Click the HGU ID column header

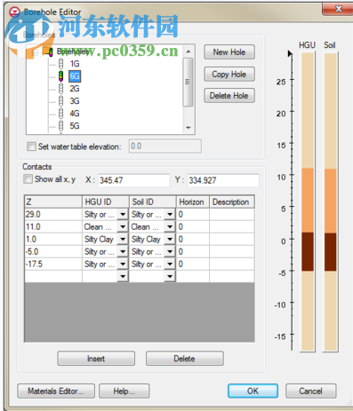[106, 202]
